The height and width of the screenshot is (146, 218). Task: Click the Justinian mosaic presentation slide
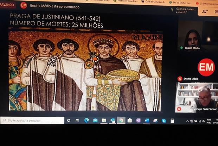pyautogui.click(x=85, y=71)
